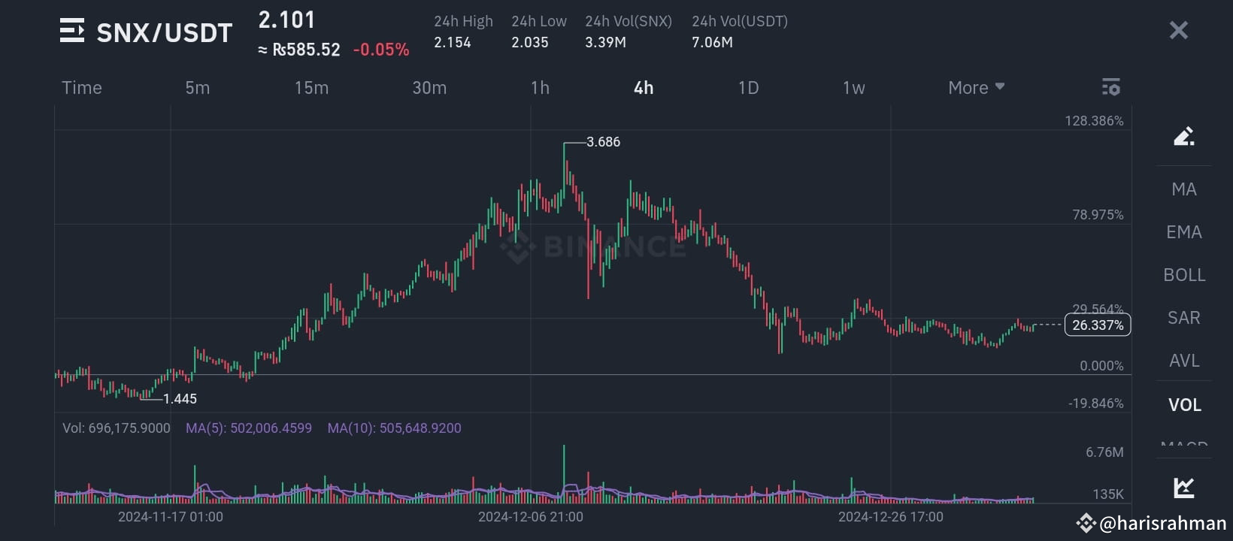Toggle the BOLL bands overlay
Image resolution: width=1233 pixels, height=541 pixels.
click(1183, 274)
